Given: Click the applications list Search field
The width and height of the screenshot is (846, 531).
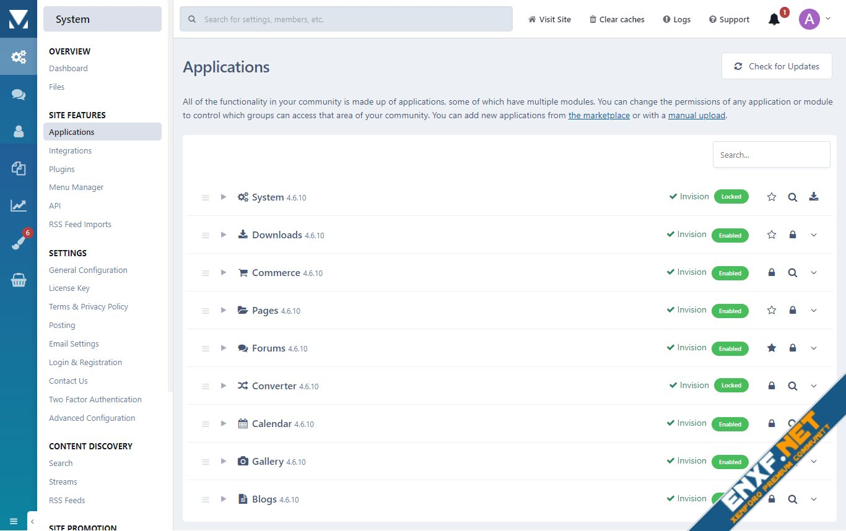Looking at the screenshot, I should [x=771, y=155].
